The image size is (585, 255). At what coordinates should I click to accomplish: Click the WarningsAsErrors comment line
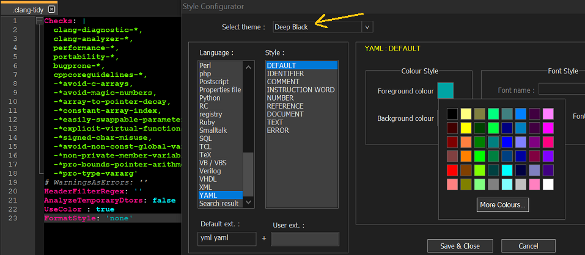(112, 182)
